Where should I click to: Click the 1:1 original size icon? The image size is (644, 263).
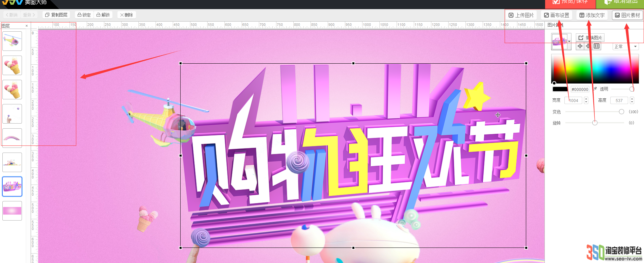[x=597, y=46]
